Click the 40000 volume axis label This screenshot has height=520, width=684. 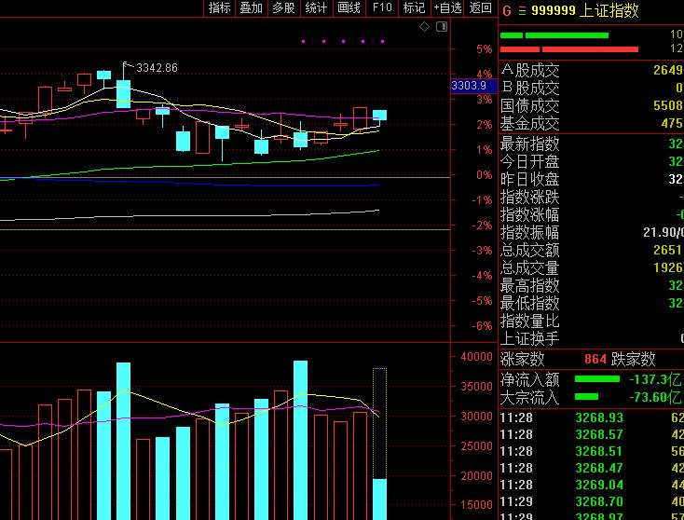coord(476,357)
